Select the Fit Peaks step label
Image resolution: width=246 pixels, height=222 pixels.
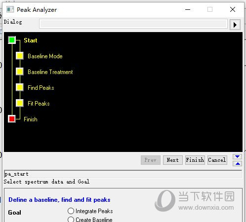pyautogui.click(x=39, y=104)
